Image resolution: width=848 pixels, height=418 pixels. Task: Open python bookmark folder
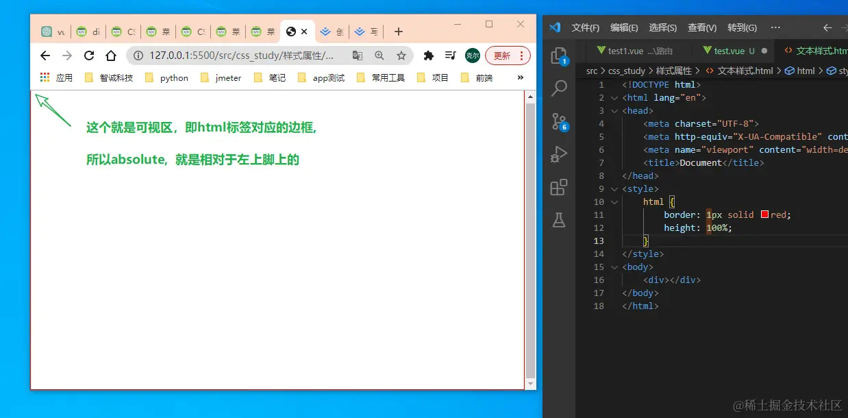tap(166, 77)
